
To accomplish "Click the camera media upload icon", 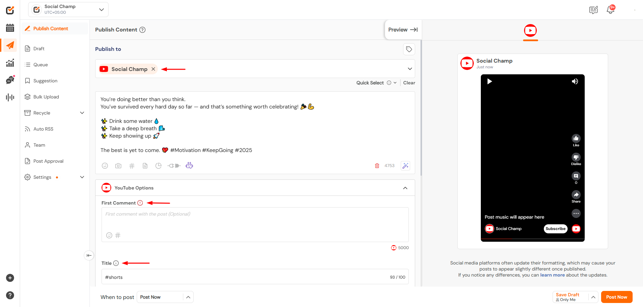I will (x=118, y=166).
